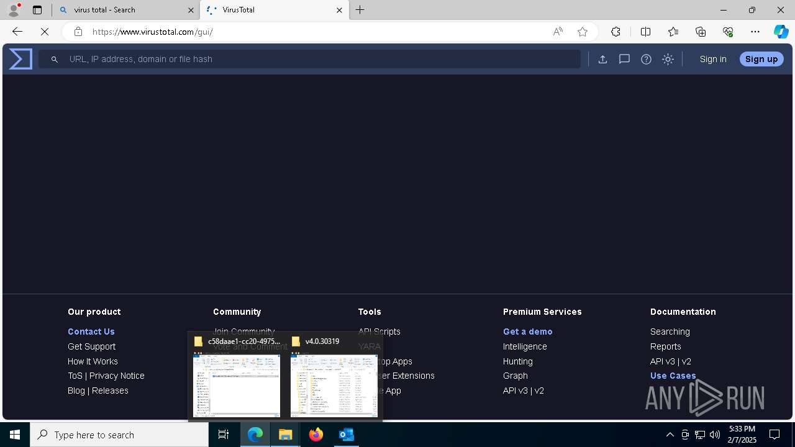Viewport: 795px width, 447px height.
Task: Open the tab actions menu icon
Action: coord(37,10)
